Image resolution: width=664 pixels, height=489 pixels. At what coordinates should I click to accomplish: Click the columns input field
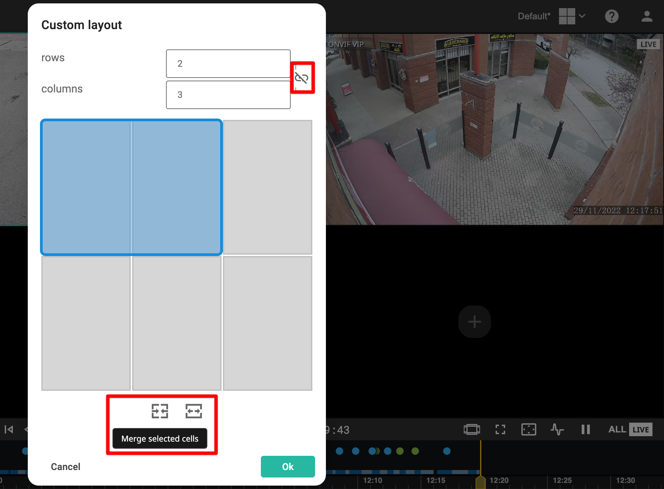[228, 95]
